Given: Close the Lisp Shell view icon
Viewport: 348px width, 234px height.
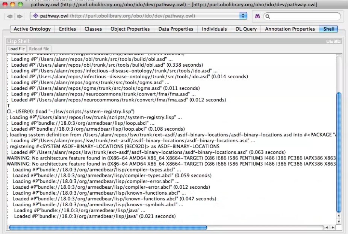Looking at the screenshot, I should 339,41.
